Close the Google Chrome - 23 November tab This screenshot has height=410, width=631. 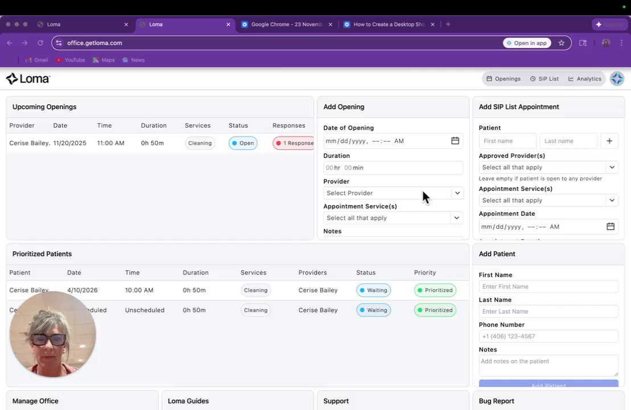point(330,24)
